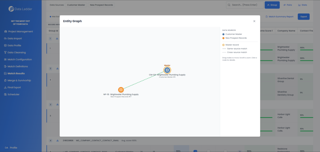Click the Same-source match legend line

pyautogui.click(x=224, y=49)
